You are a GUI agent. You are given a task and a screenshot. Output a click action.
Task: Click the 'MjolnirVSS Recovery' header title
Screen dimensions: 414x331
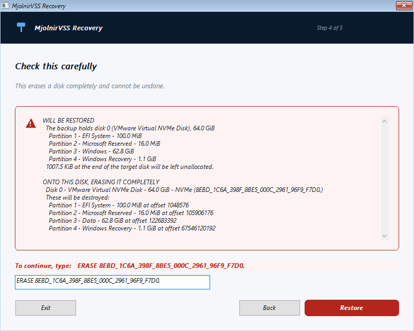tap(68, 28)
